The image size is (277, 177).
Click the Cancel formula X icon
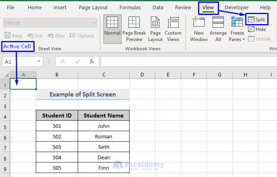click(63, 62)
